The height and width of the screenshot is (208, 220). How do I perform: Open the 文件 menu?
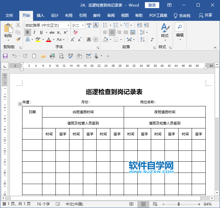coord(9,16)
